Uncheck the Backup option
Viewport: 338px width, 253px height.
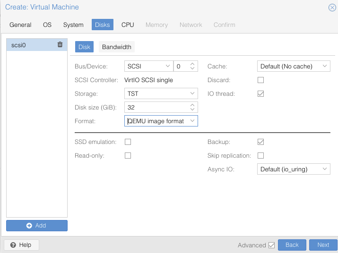tap(260, 142)
